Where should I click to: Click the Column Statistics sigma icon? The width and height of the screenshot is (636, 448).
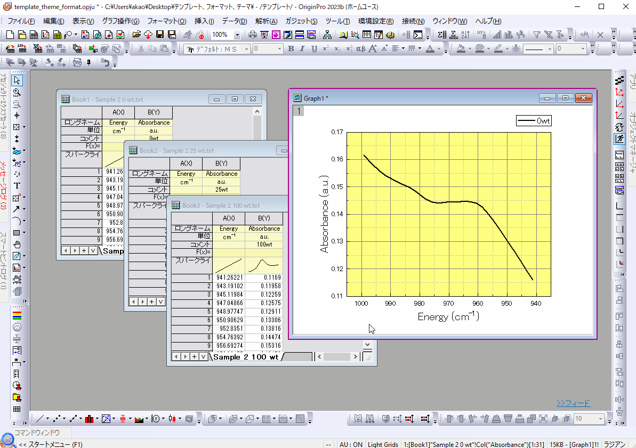pos(442,35)
